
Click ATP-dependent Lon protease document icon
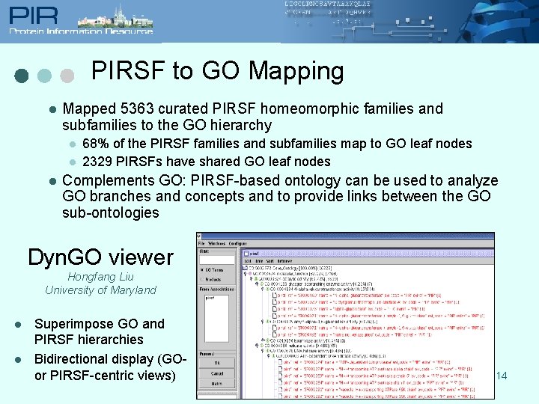click(281, 362)
